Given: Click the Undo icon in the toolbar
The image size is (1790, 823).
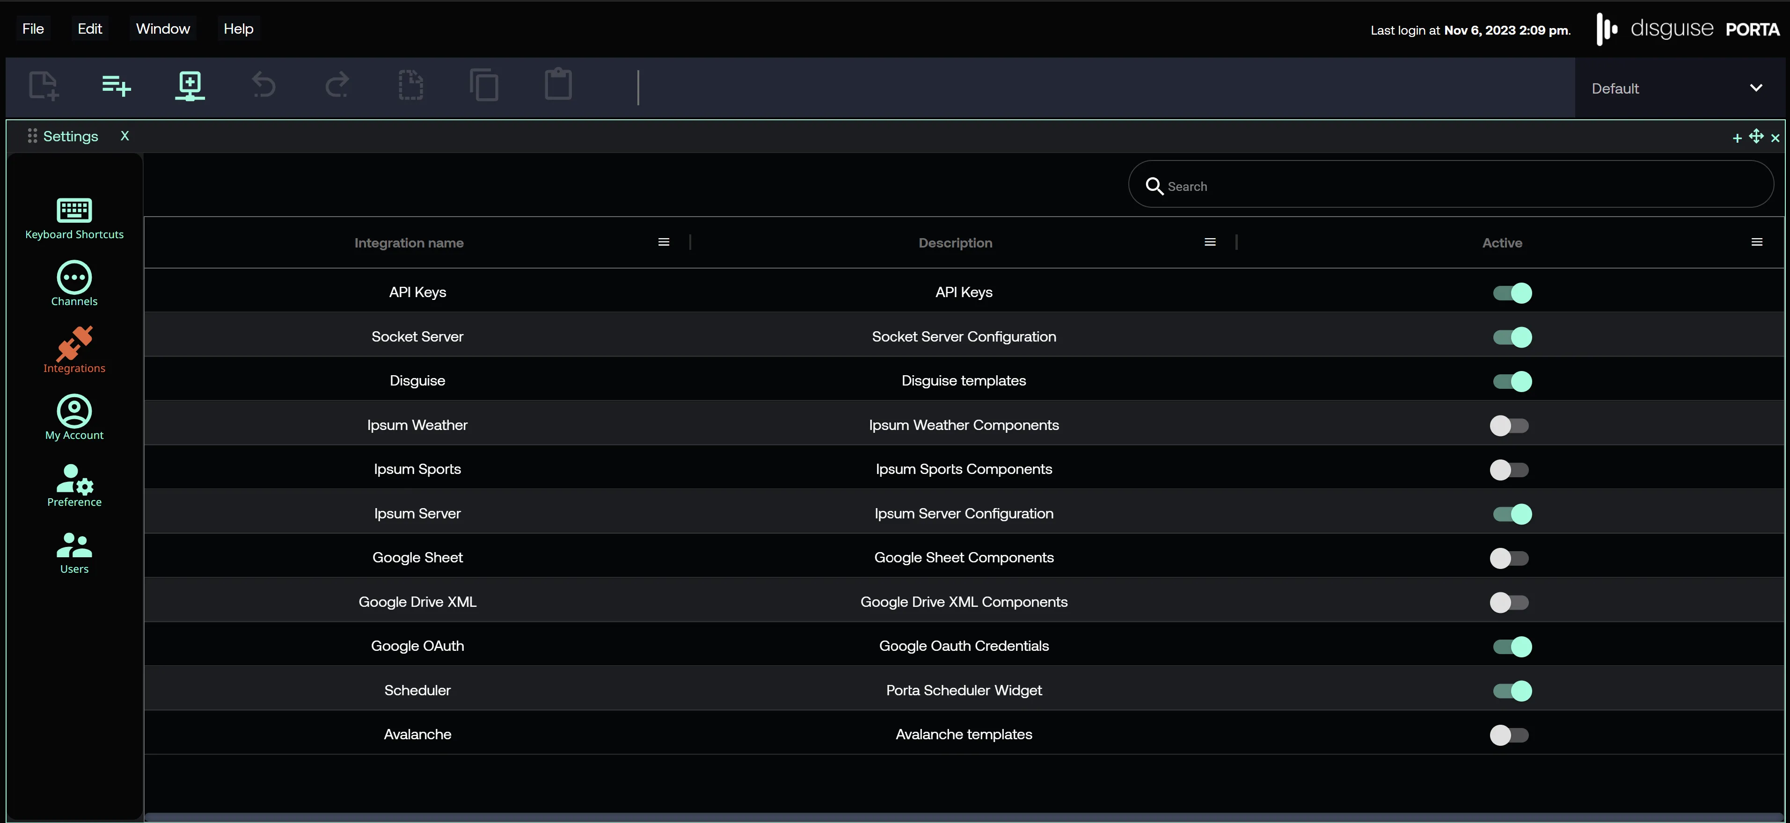Looking at the screenshot, I should (263, 86).
